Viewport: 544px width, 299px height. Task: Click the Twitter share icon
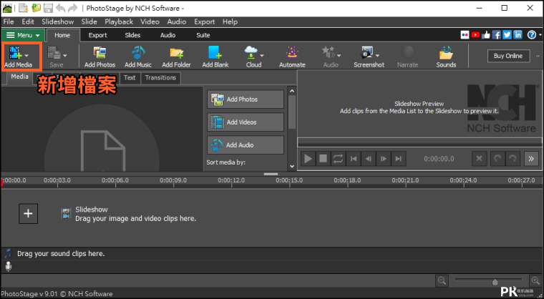pyautogui.click(x=507, y=34)
